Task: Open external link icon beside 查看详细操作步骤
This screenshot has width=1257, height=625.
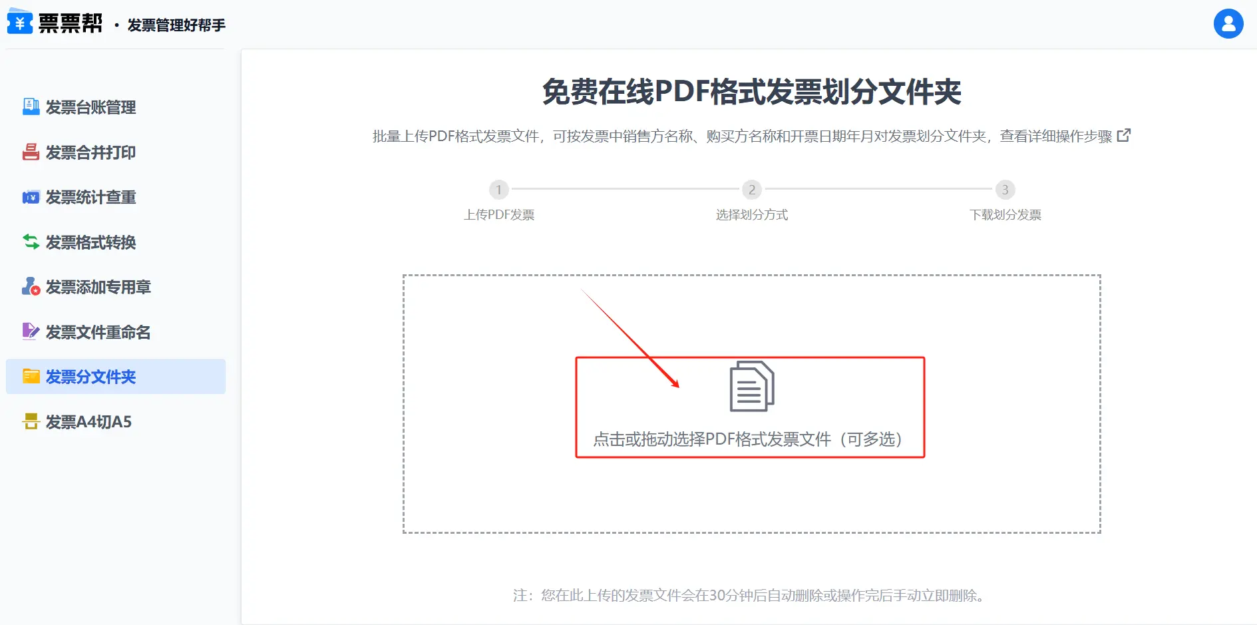Action: [x=1123, y=136]
